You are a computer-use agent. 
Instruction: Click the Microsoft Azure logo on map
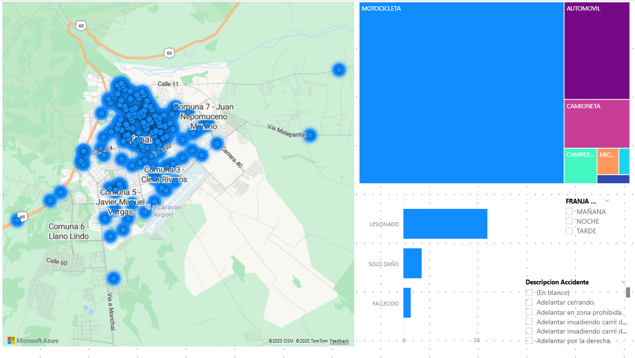(33, 341)
